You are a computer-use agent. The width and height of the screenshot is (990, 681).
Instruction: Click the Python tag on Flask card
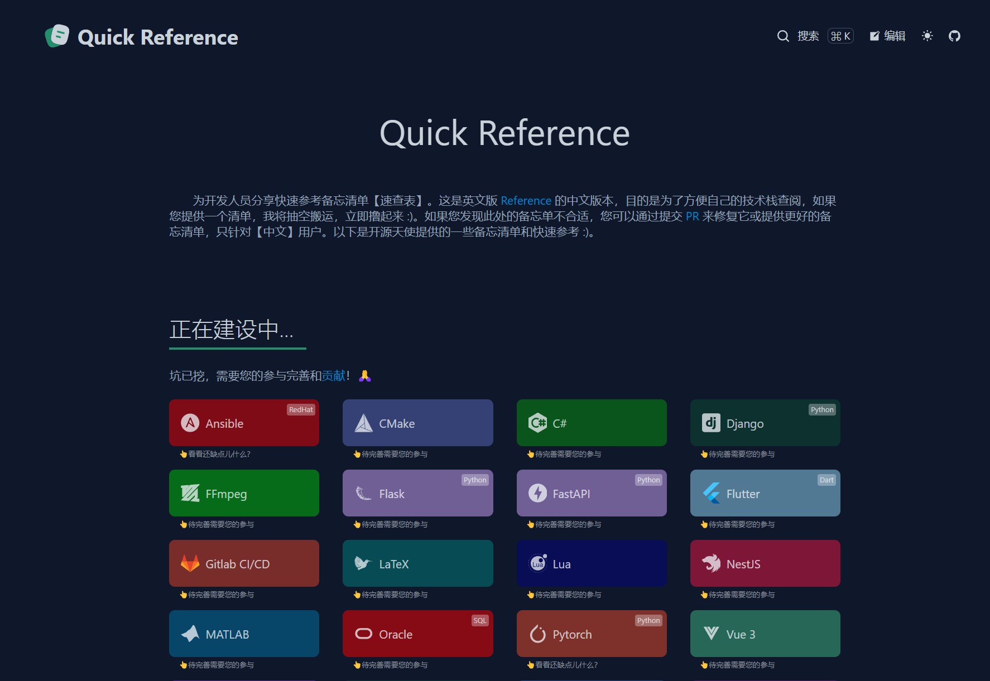pyautogui.click(x=475, y=480)
